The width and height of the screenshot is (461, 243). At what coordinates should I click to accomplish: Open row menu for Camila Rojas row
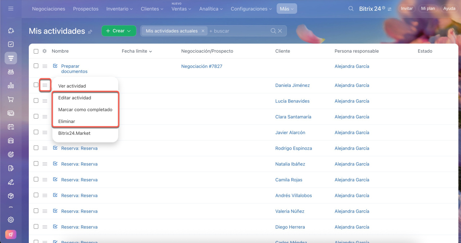coord(45,180)
